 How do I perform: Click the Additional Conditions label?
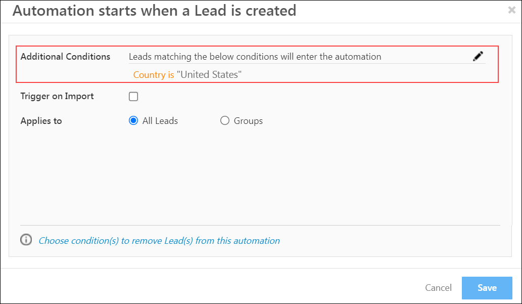pyautogui.click(x=65, y=57)
